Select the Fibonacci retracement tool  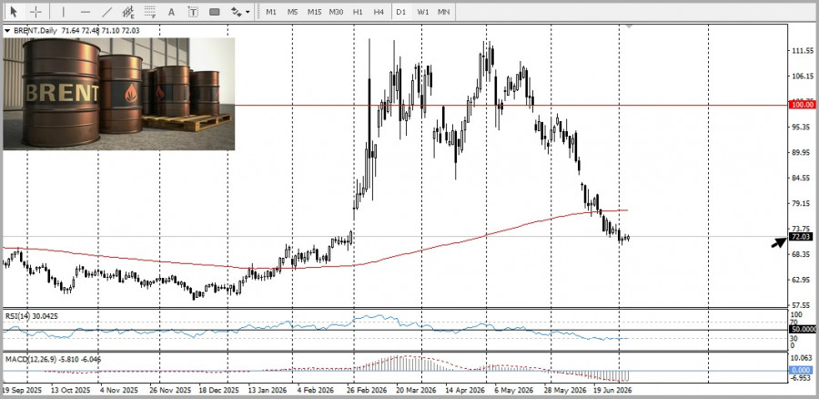tap(150, 12)
